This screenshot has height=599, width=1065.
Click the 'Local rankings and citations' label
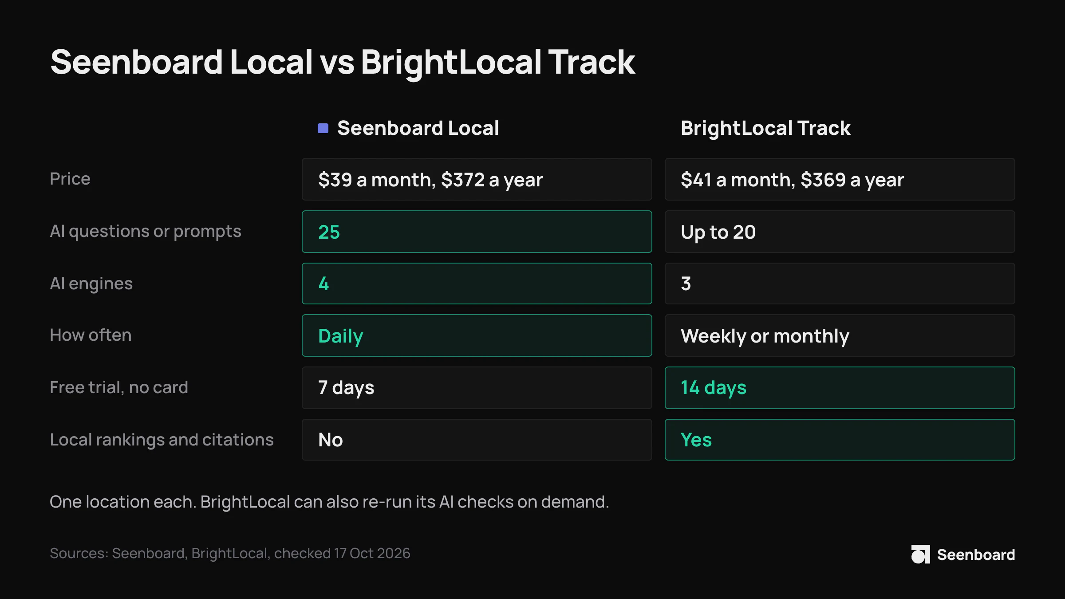pyautogui.click(x=162, y=440)
